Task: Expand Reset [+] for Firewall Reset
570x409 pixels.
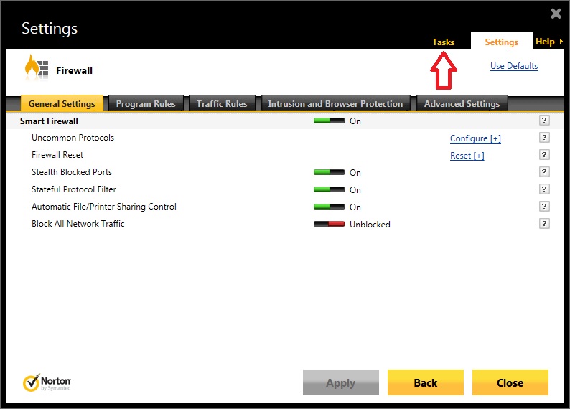Action: pyautogui.click(x=467, y=156)
